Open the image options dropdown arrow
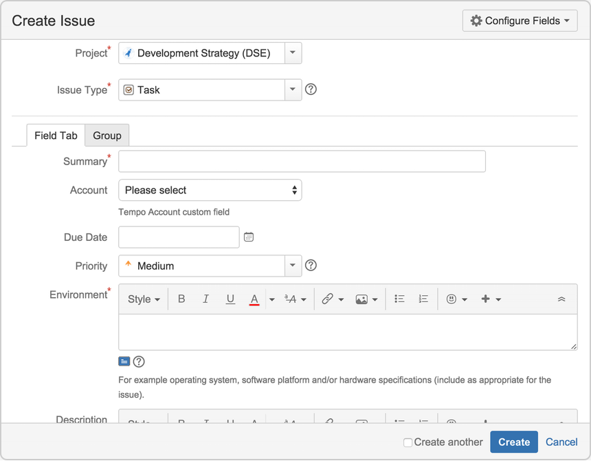Screen dimensions: 591x461 coord(375,299)
